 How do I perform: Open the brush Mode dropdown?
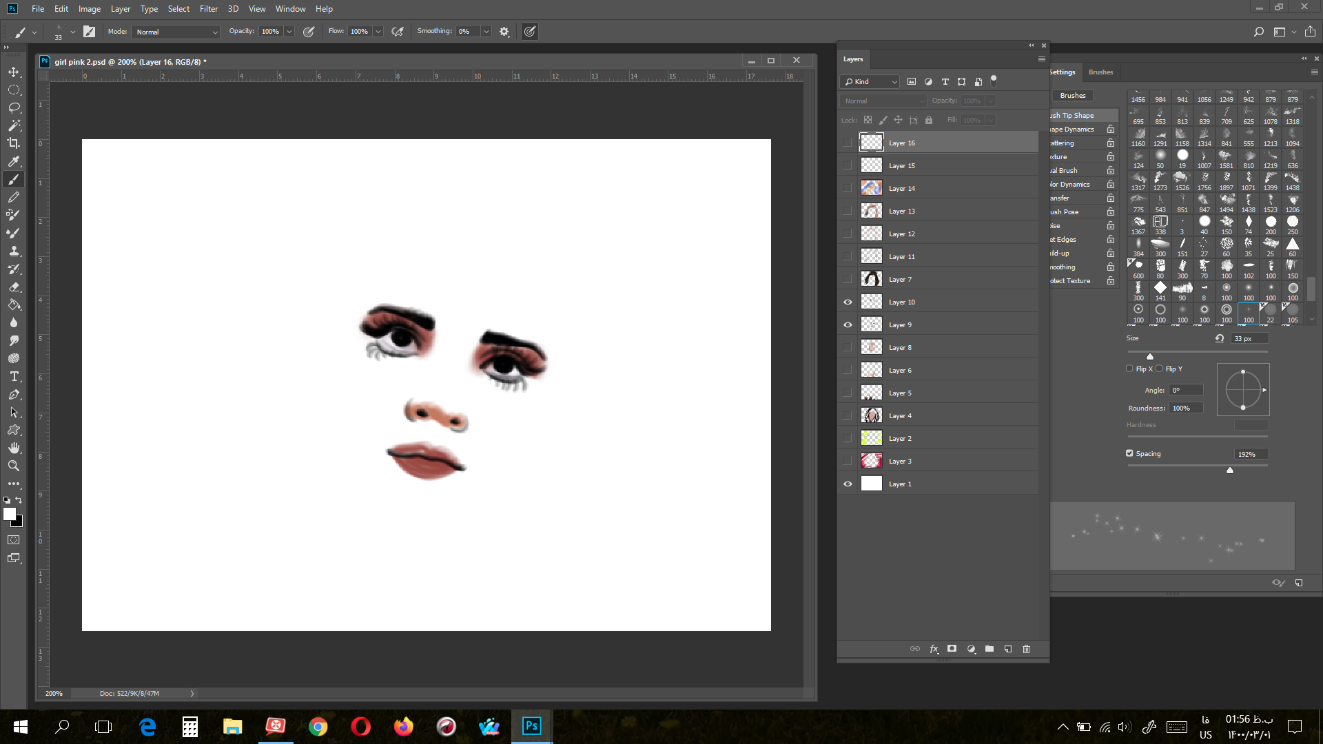pos(176,32)
